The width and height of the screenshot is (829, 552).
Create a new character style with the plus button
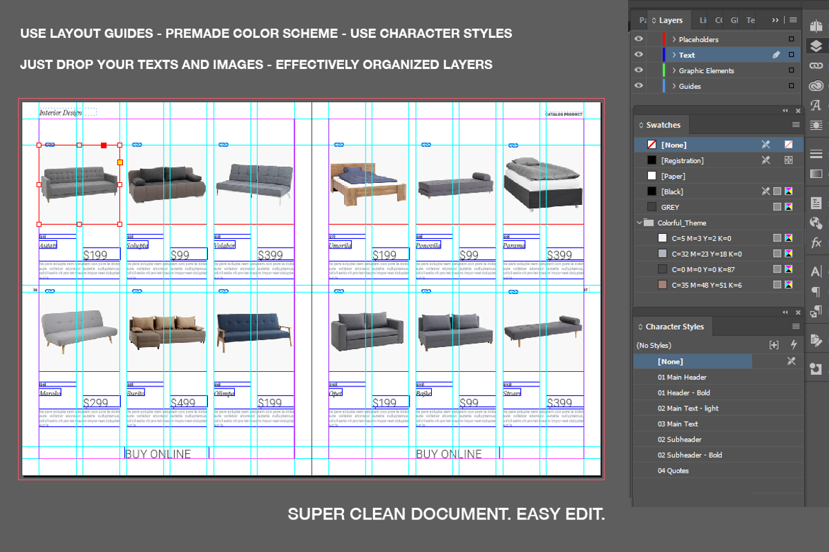pos(775,345)
